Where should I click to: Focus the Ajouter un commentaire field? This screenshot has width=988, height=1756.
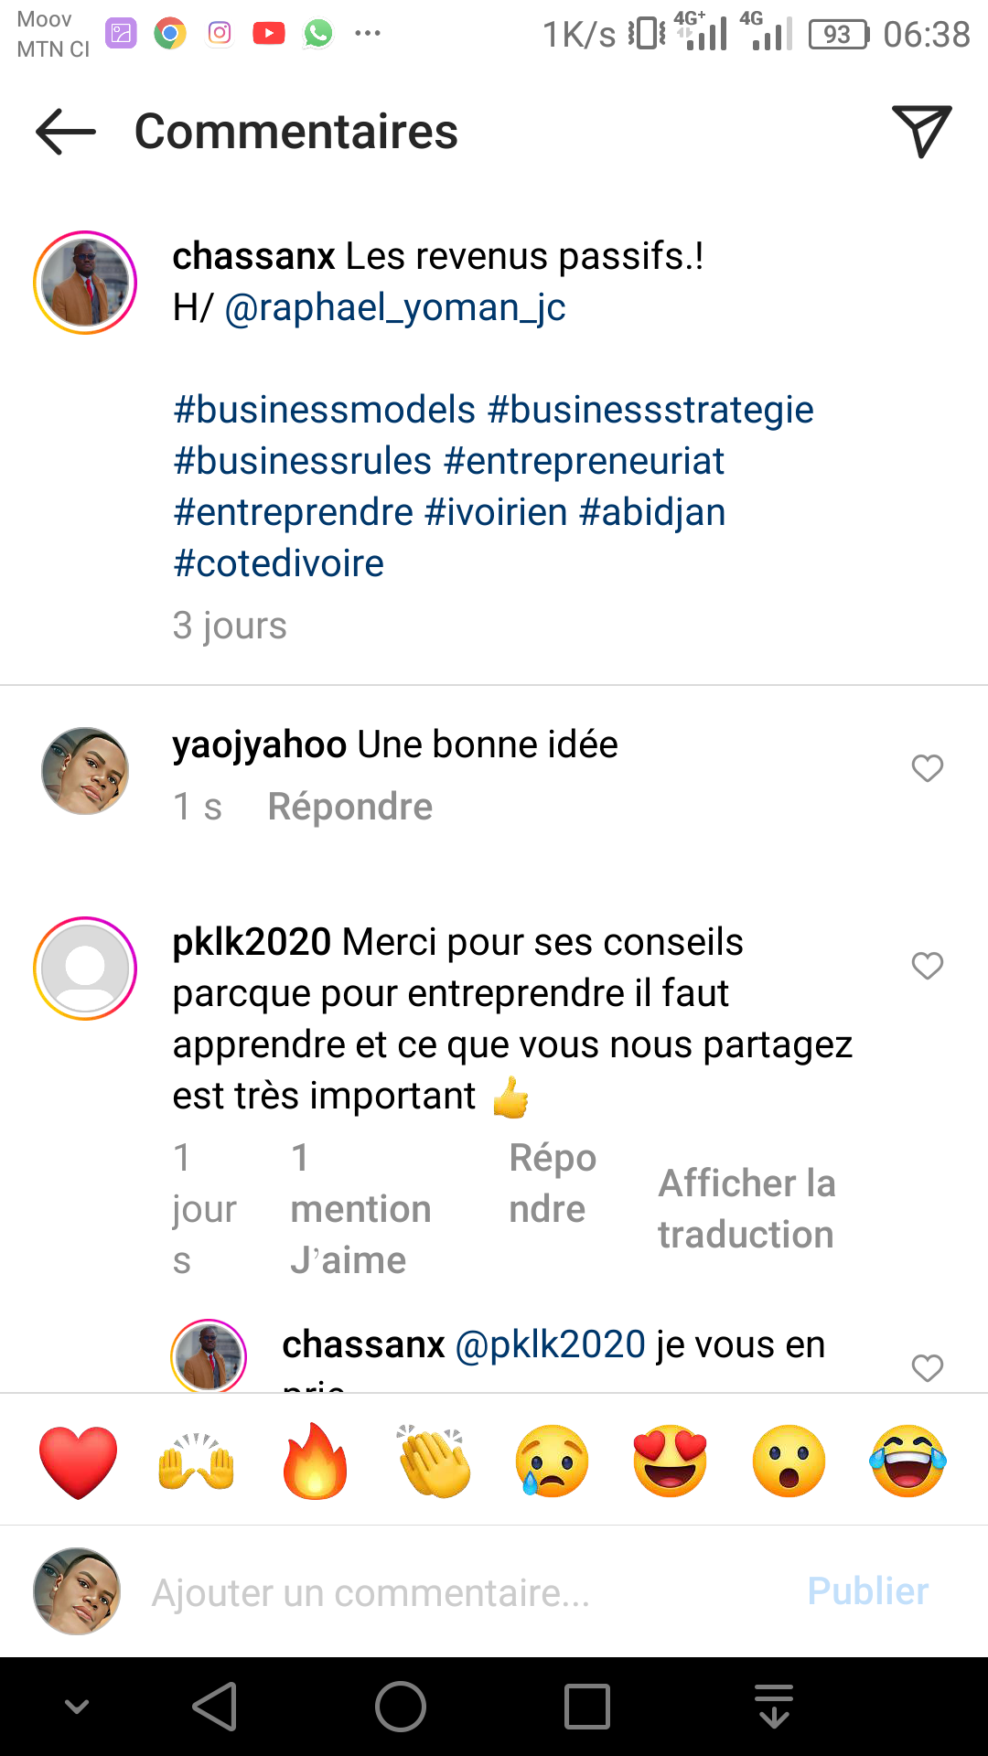[x=457, y=1592]
